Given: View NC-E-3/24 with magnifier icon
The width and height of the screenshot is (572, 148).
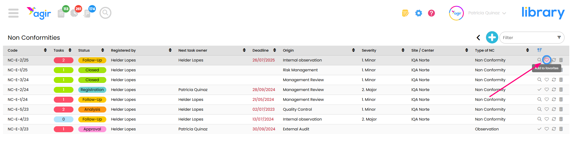Looking at the screenshot, I should click(539, 80).
